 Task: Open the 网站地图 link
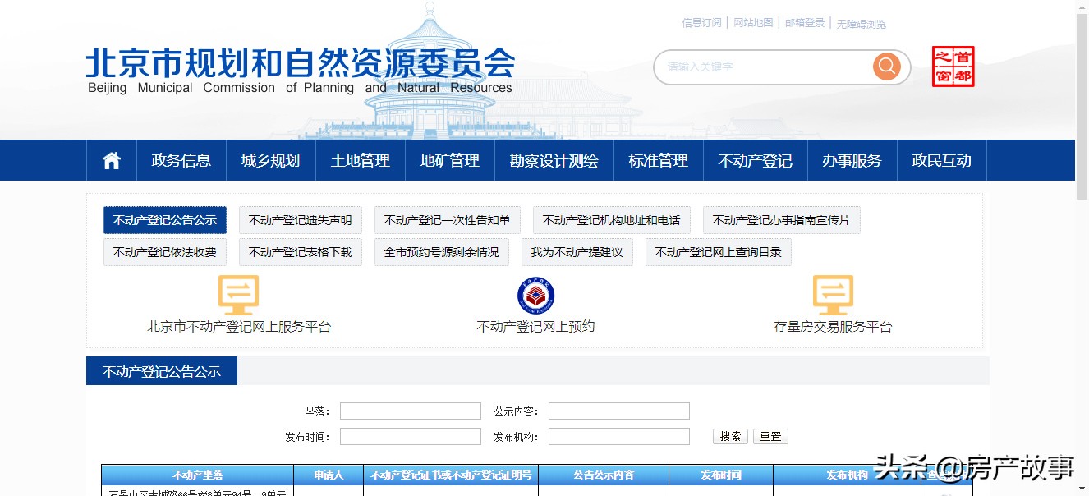(x=752, y=21)
